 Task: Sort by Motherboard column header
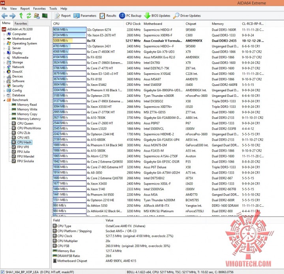click(x=163, y=24)
